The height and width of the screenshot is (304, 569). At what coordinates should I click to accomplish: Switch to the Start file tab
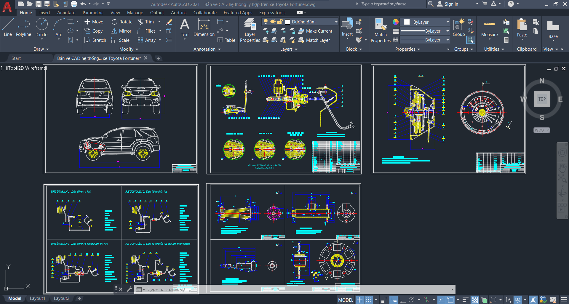16,58
